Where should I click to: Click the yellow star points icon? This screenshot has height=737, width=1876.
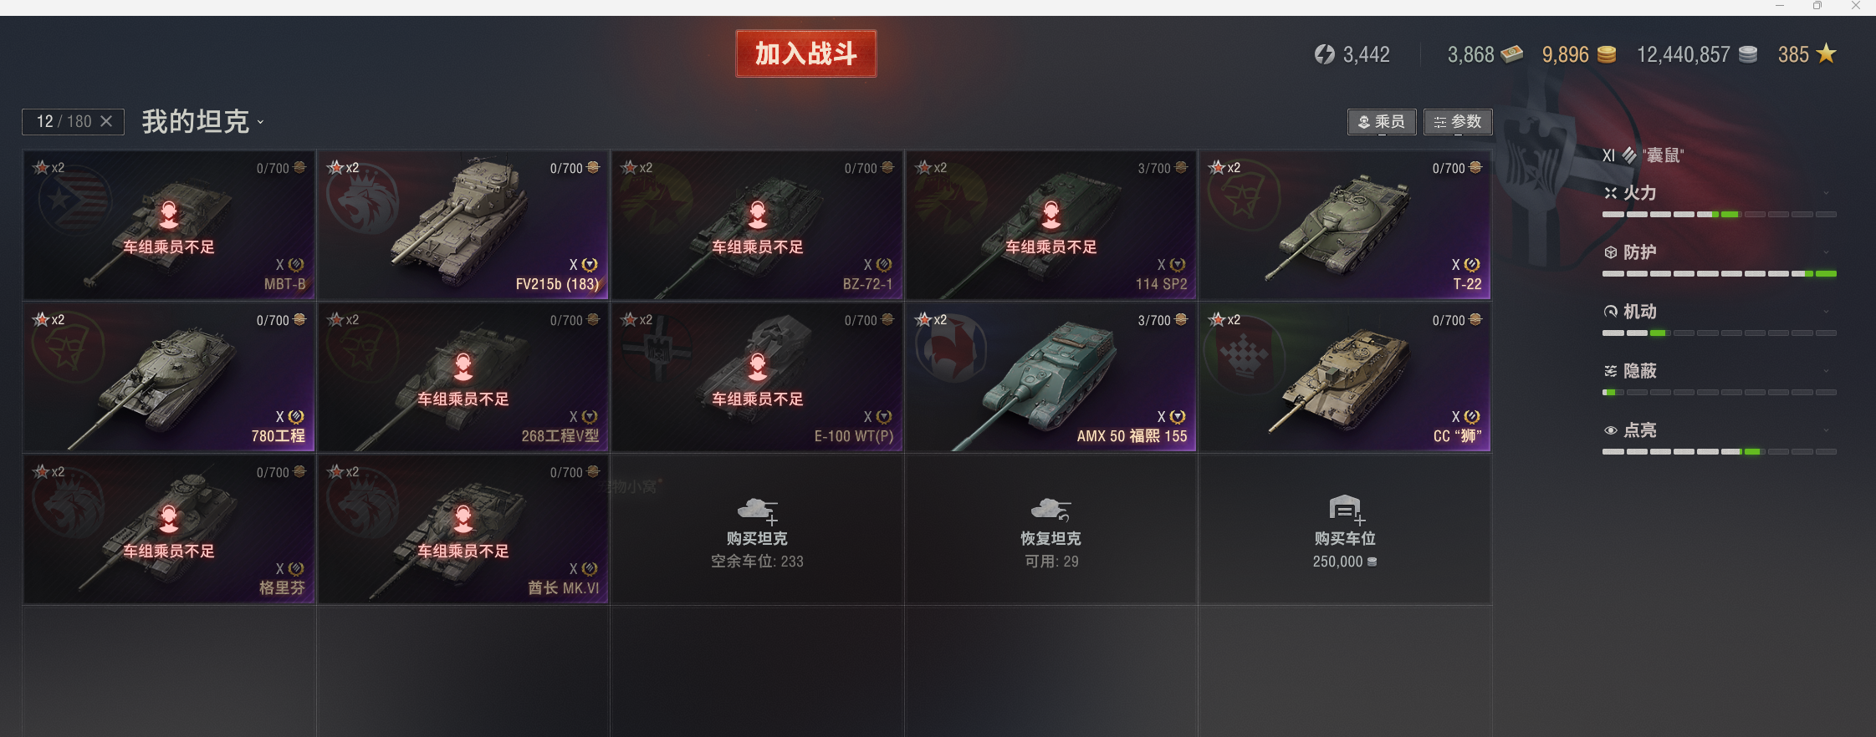[x=1827, y=53]
